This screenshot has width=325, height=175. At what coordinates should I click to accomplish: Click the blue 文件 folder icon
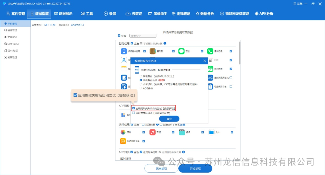pyautogui.click(x=211, y=132)
